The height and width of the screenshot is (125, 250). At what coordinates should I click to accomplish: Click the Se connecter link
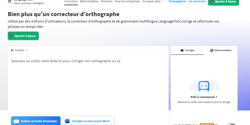tap(197, 2)
